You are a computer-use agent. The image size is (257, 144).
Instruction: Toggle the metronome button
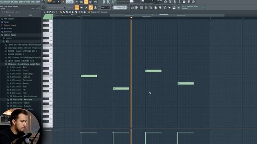pyautogui.click(x=77, y=2)
